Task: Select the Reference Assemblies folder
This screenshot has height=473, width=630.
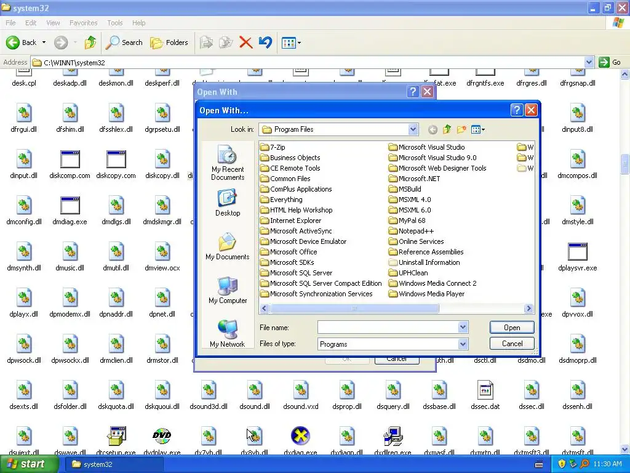Action: [426, 252]
